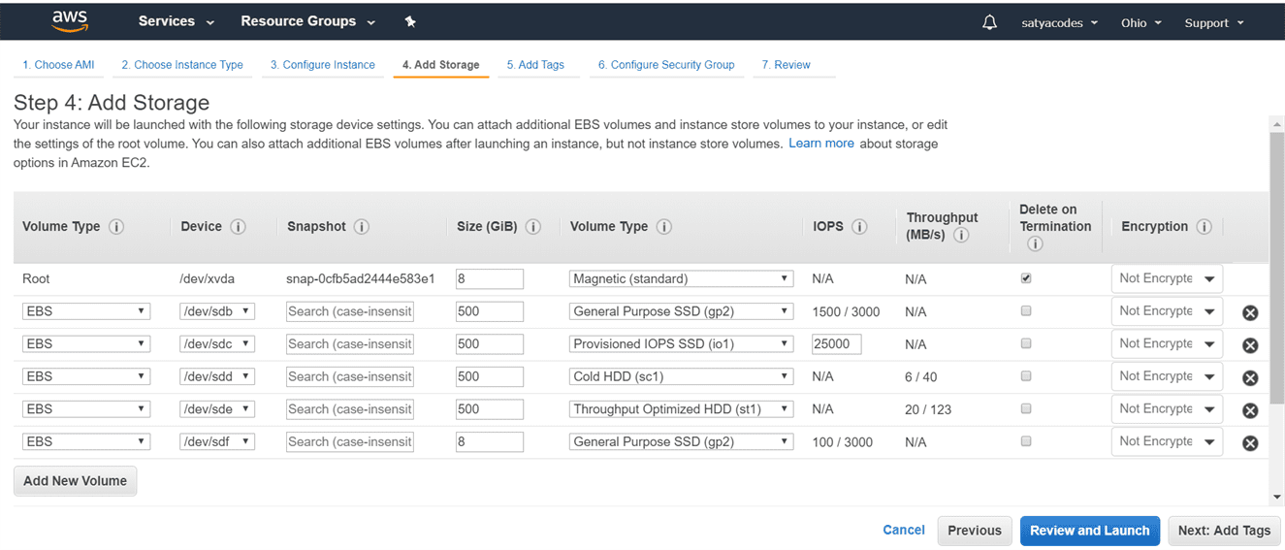Switch to the 5. Add Tags tab

tap(535, 65)
